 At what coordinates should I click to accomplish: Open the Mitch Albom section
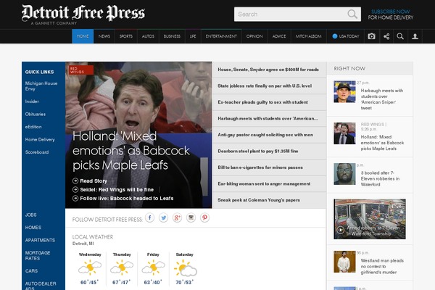point(309,36)
